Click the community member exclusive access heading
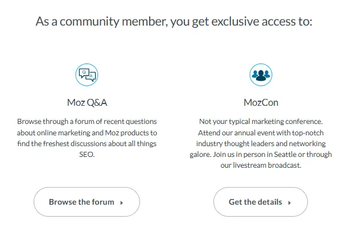354x232 pixels. point(174,22)
